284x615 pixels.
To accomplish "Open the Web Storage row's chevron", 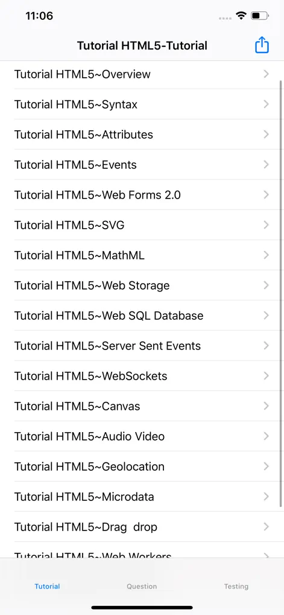I will click(x=267, y=285).
